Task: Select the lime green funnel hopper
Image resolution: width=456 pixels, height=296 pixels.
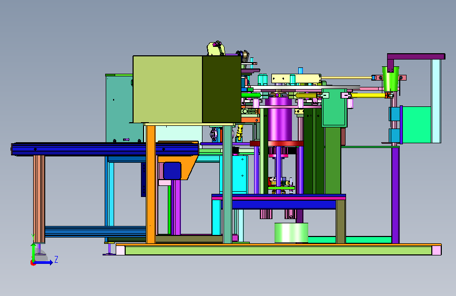Action: coord(390,78)
